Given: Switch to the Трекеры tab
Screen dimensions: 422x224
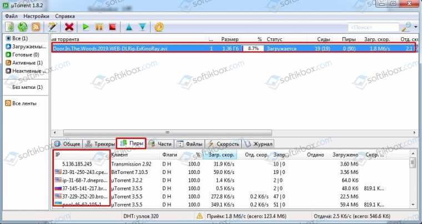Looking at the screenshot, I should 100,144.
